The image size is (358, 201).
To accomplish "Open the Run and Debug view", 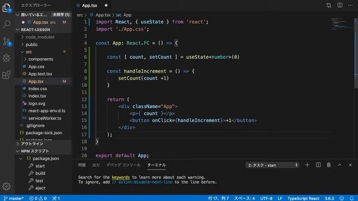I will 6,58.
